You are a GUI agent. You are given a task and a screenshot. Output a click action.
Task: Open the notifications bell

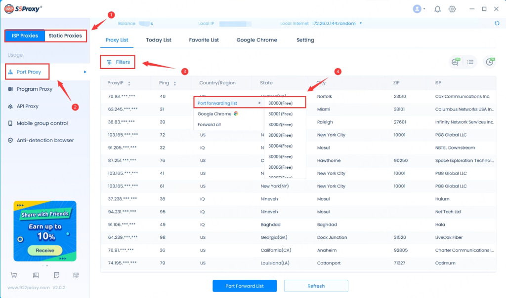437,9
